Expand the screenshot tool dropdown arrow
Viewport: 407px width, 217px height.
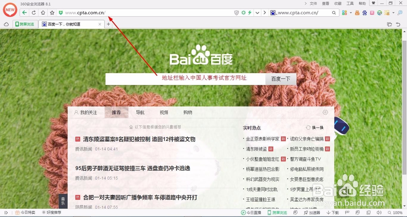[393, 13]
